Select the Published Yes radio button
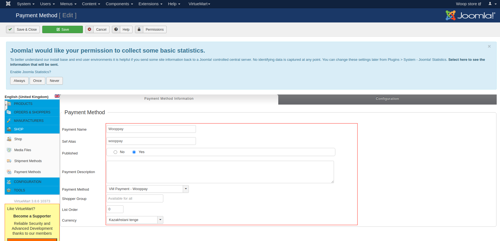 pyautogui.click(x=134, y=152)
